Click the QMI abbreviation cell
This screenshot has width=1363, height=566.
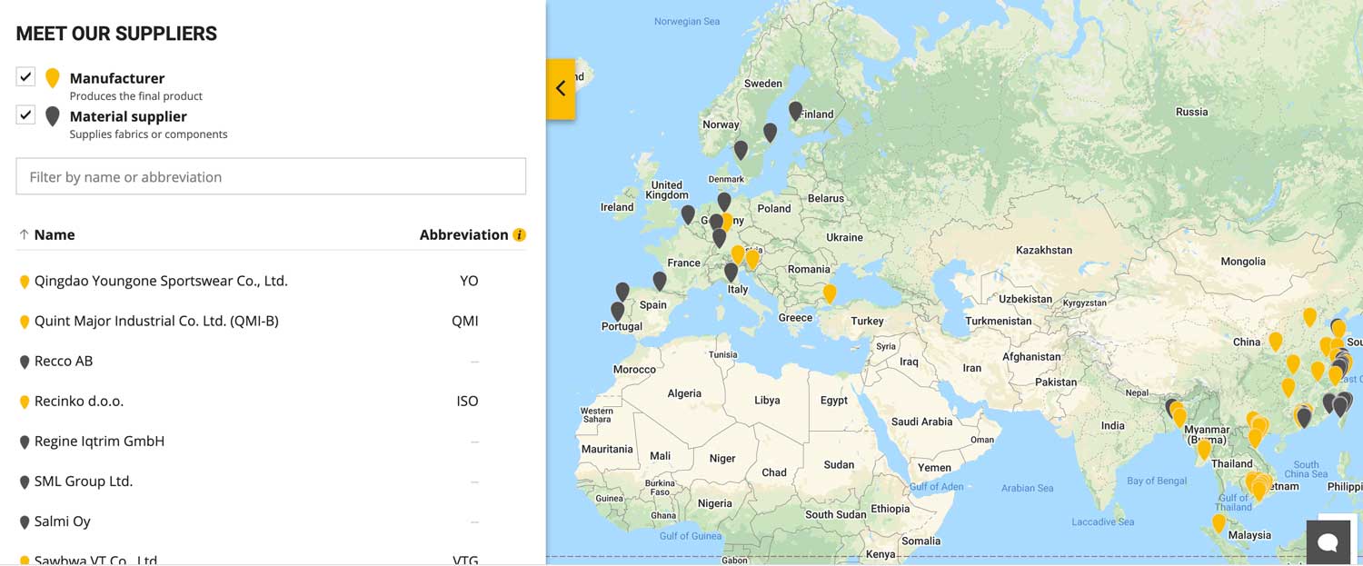465,321
